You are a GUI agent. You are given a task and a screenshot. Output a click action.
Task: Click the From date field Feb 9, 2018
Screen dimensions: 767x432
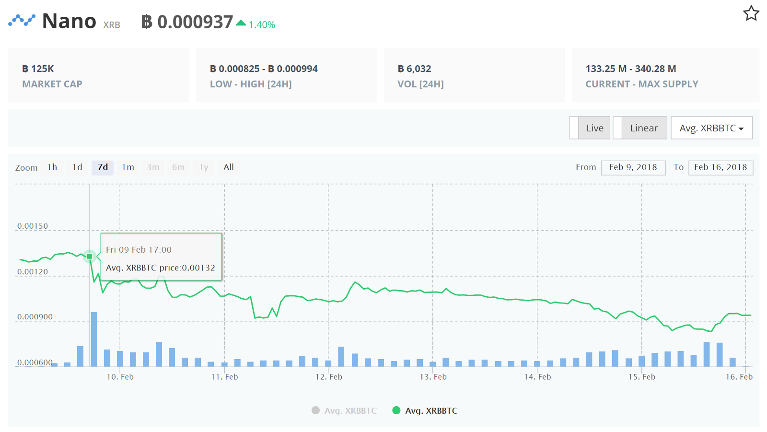(633, 167)
